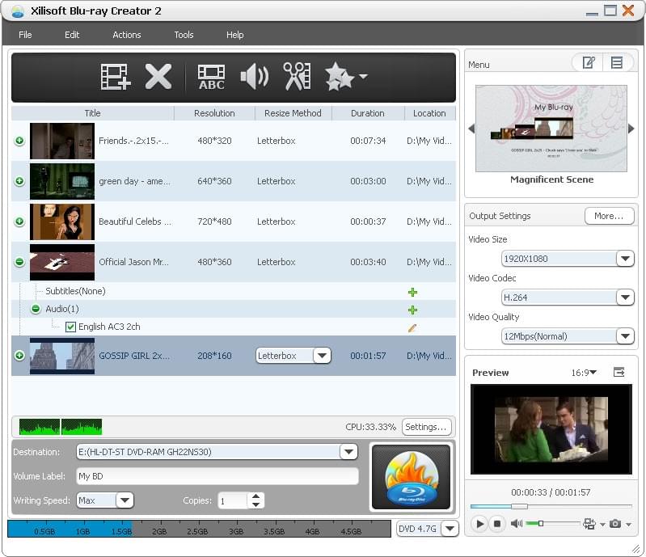The image size is (646, 557).
Task: Take a snapshot with the camera icon
Action: click(615, 524)
